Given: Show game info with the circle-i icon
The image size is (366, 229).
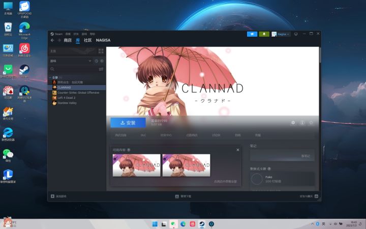Looking at the screenshot, I should (x=302, y=123).
